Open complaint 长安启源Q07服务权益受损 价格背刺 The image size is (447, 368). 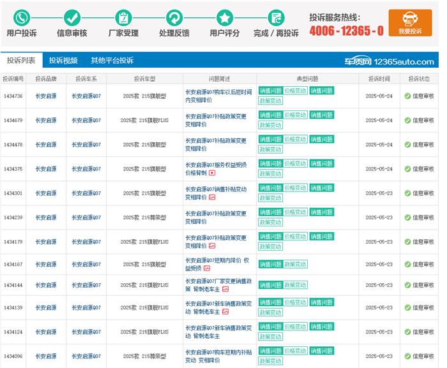click(x=216, y=169)
